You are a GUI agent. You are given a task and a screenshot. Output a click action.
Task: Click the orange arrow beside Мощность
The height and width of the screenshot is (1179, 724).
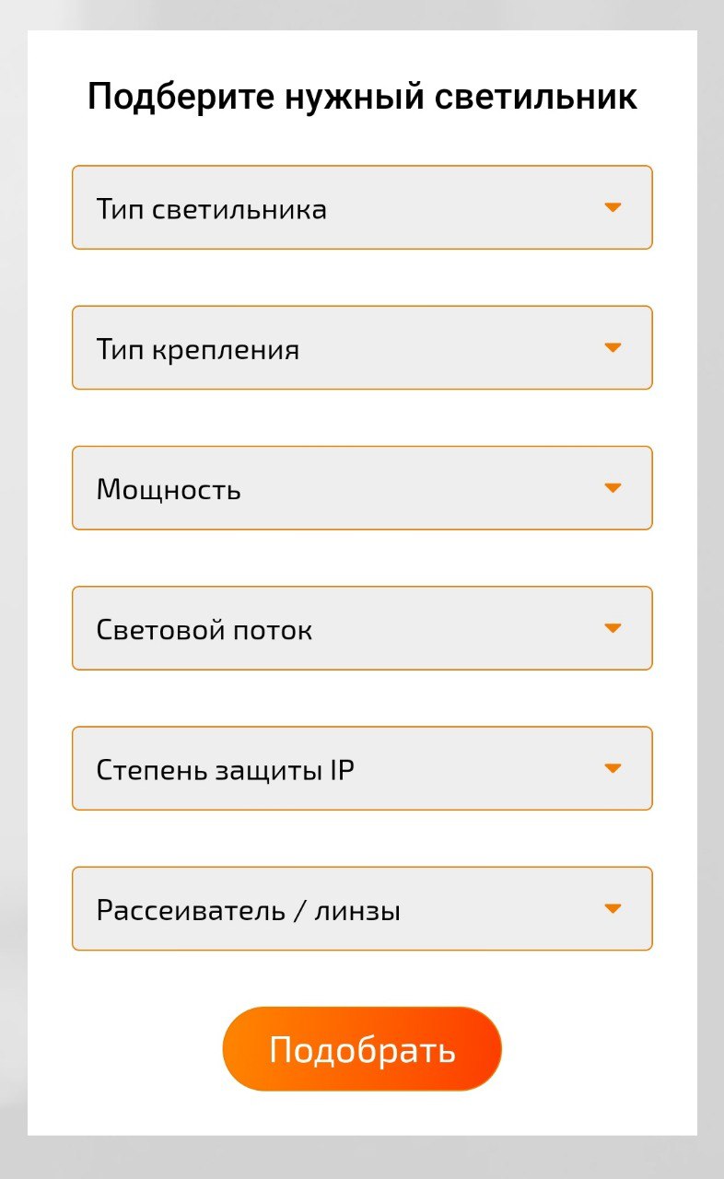click(613, 487)
